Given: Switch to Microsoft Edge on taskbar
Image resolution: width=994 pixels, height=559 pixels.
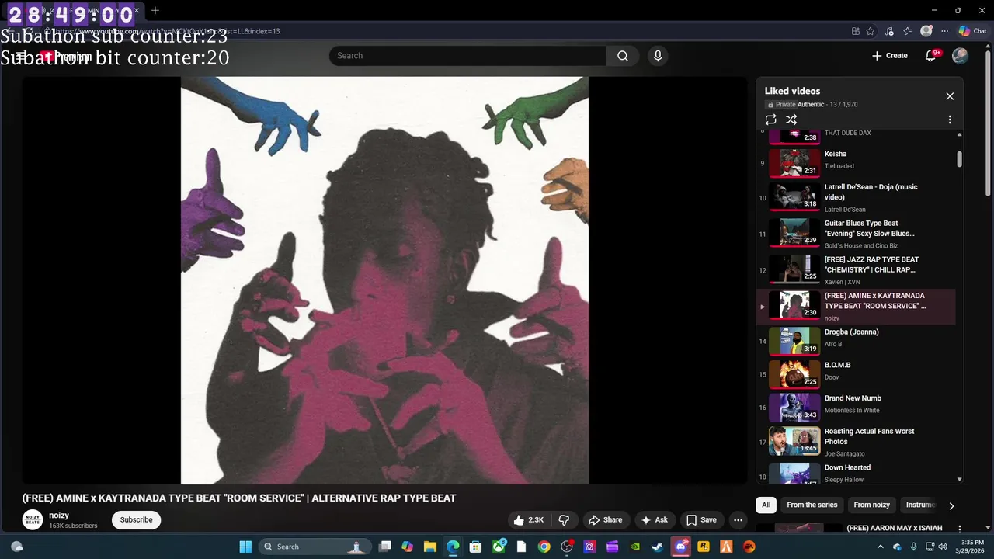Looking at the screenshot, I should point(453,547).
